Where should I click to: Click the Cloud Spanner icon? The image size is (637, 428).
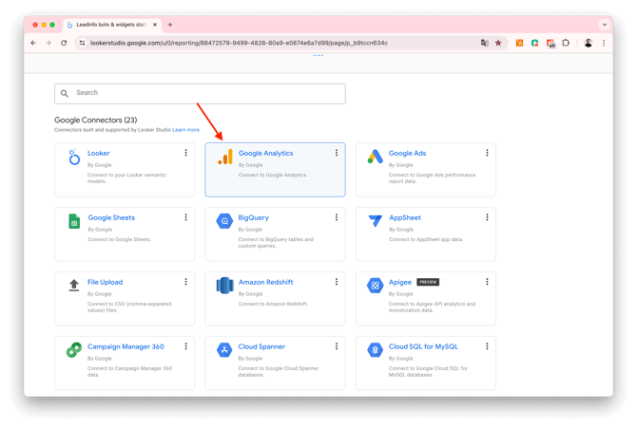(224, 349)
